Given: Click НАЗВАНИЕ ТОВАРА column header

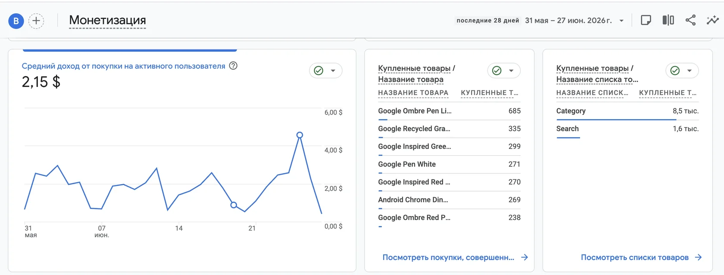Looking at the screenshot, I should pos(413,93).
